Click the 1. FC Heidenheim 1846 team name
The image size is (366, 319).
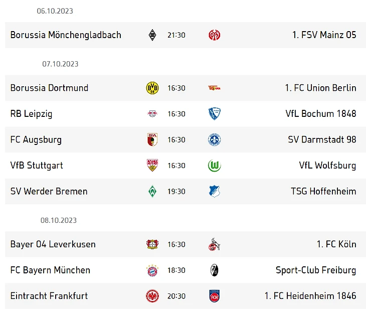[310, 296]
